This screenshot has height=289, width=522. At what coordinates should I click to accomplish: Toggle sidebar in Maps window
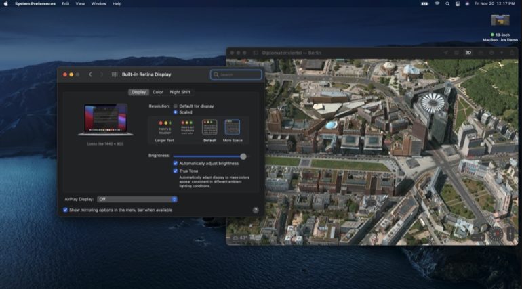(x=256, y=53)
